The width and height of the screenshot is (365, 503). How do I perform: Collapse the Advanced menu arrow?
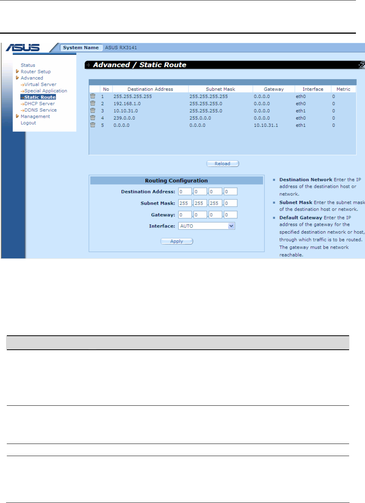pyautogui.click(x=17, y=78)
